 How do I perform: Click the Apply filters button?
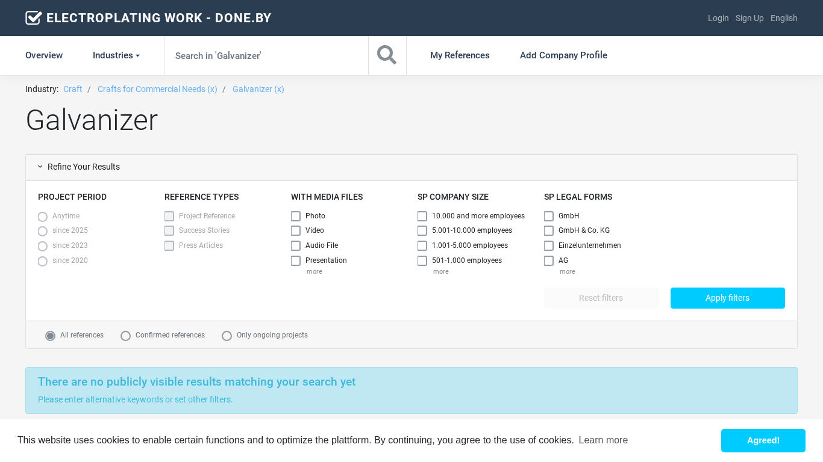coord(728,298)
